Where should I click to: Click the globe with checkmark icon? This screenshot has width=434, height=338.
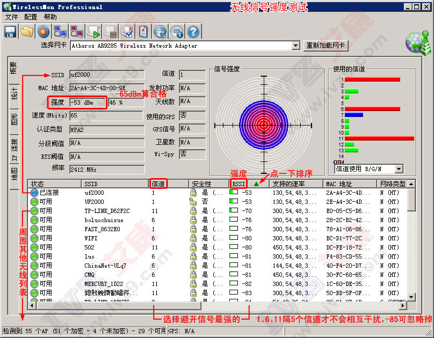(160, 32)
